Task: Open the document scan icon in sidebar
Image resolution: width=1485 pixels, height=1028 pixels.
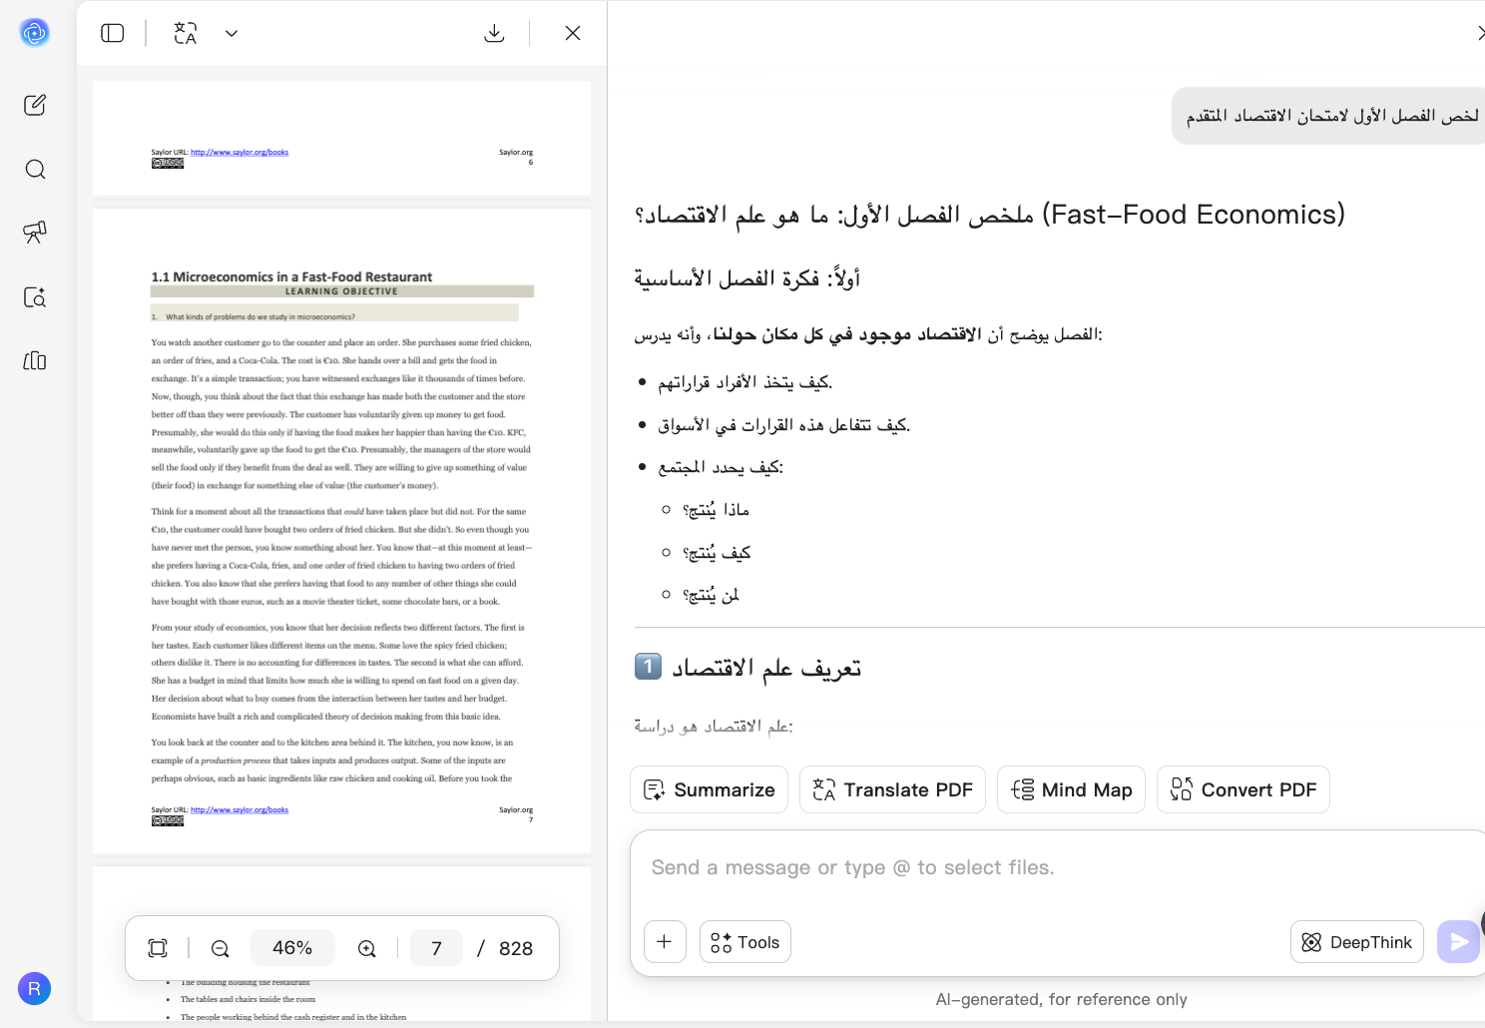Action: click(35, 296)
